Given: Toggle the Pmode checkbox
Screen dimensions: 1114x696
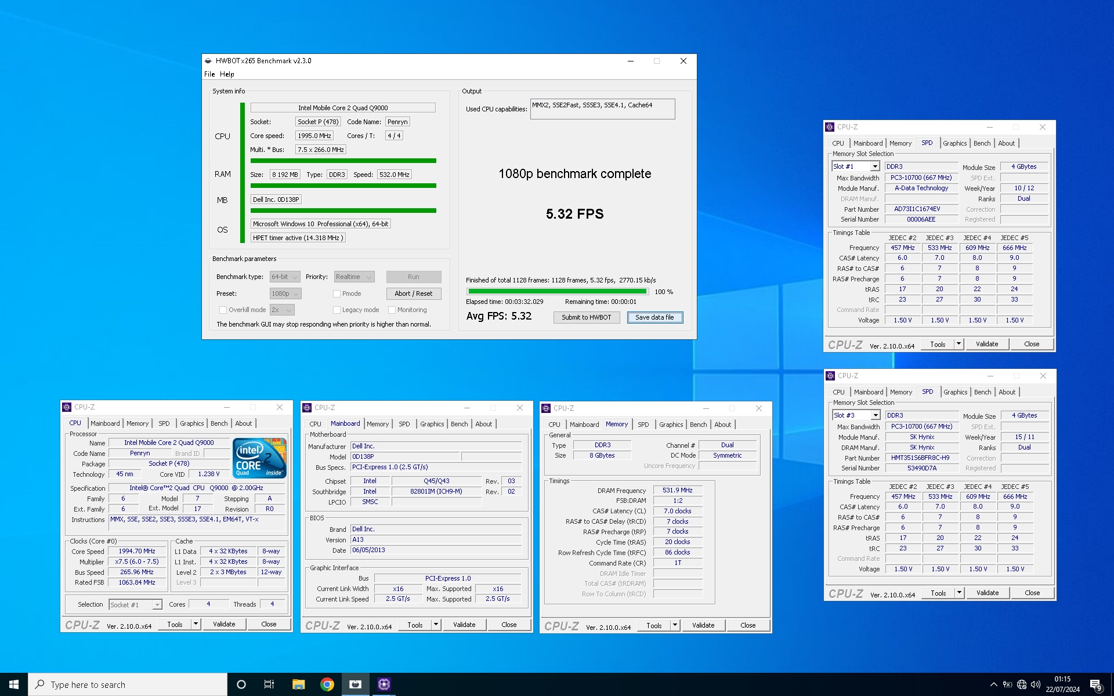Looking at the screenshot, I should (337, 294).
